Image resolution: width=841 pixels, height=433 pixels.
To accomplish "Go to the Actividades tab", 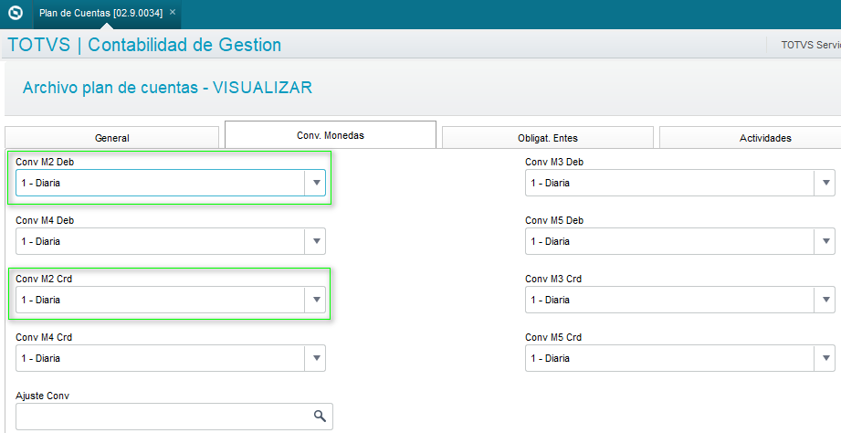I will tap(765, 138).
